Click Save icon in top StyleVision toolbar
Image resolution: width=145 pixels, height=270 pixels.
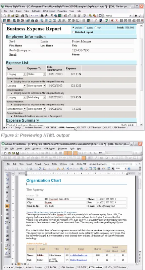(x=17, y=16)
